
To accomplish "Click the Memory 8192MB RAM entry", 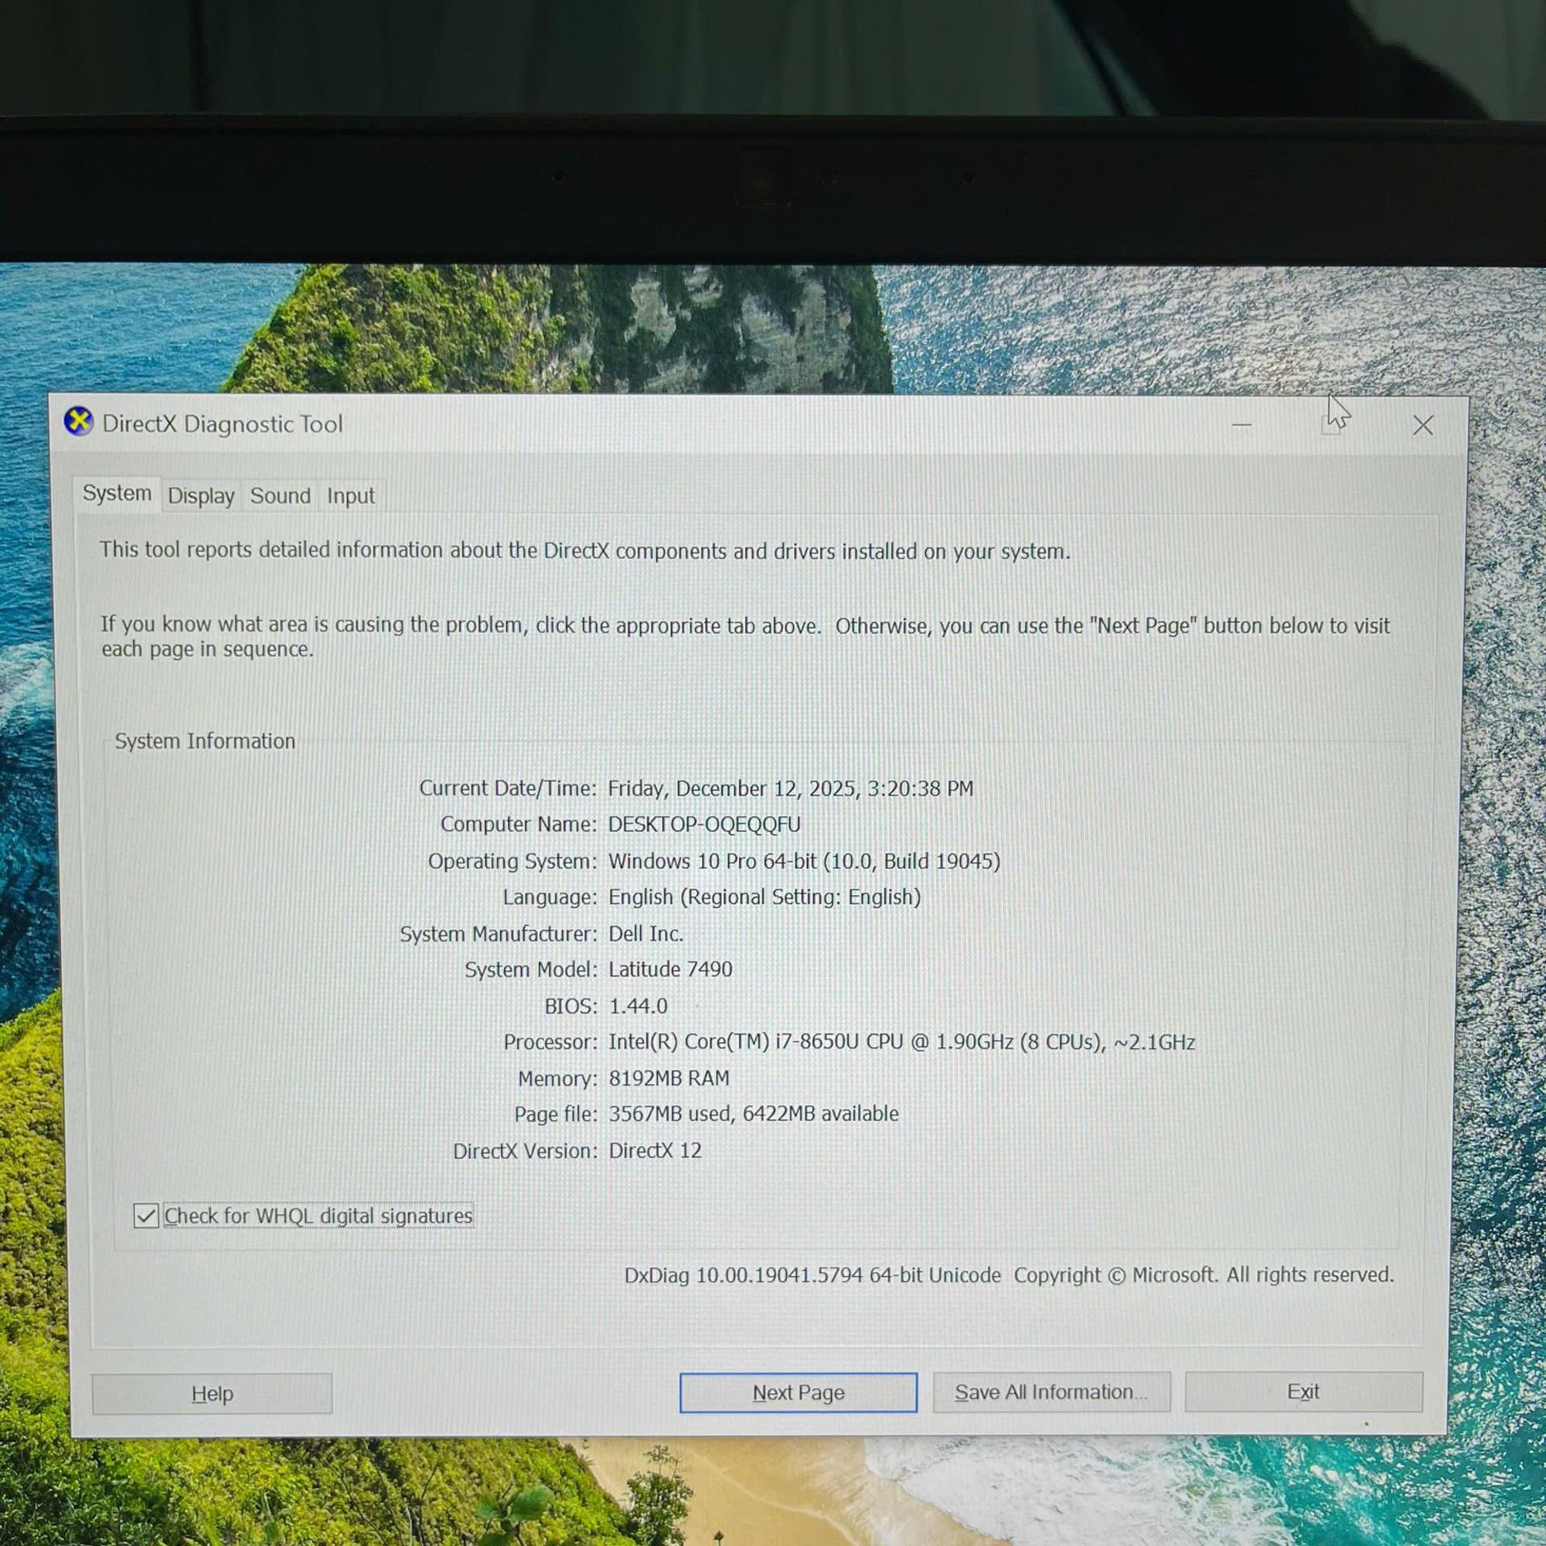I will pyautogui.click(x=669, y=1078).
